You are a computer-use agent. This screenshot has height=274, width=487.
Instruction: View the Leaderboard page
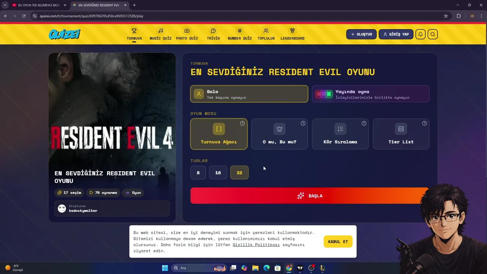click(292, 34)
